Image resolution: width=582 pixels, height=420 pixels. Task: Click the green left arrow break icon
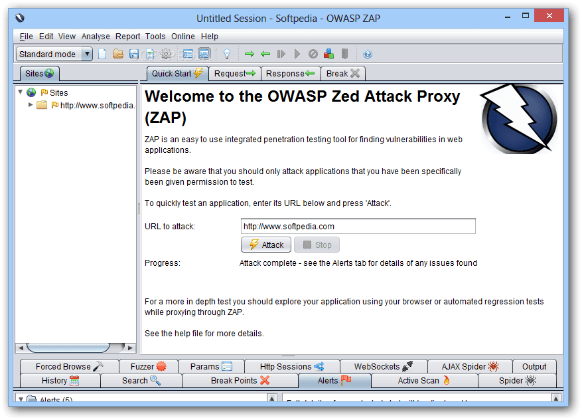click(265, 54)
